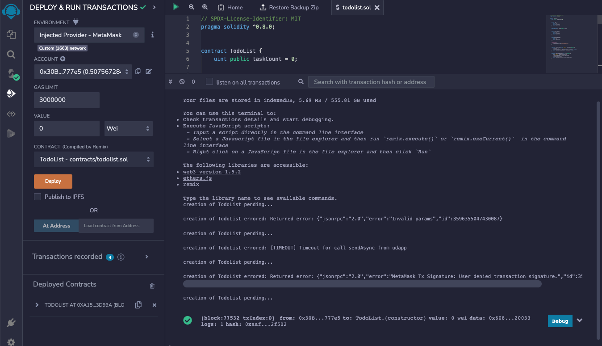Click the Remix logo icon

[x=11, y=11]
